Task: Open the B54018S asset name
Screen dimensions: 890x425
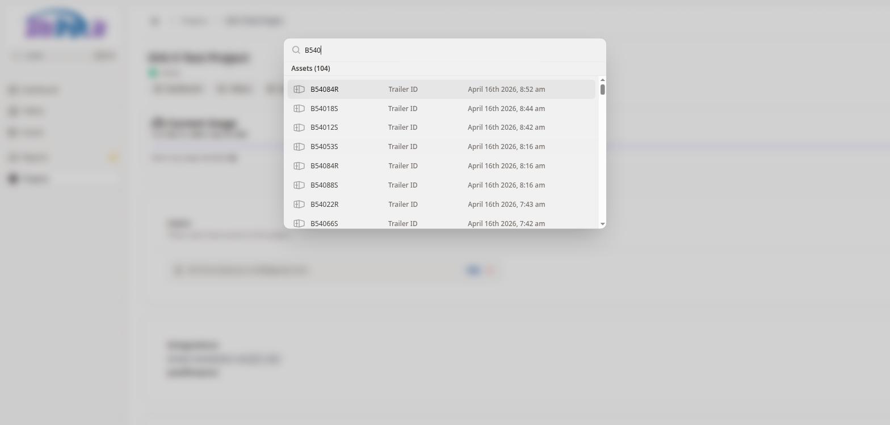Action: 324,109
